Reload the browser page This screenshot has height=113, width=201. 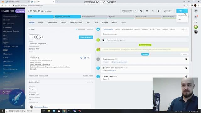9,5
